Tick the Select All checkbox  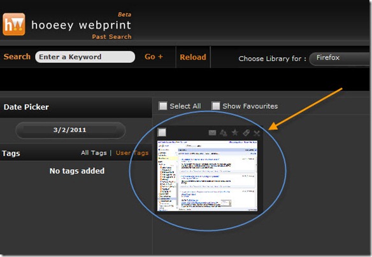(x=163, y=106)
